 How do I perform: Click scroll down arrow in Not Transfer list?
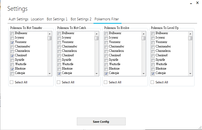[50, 74]
